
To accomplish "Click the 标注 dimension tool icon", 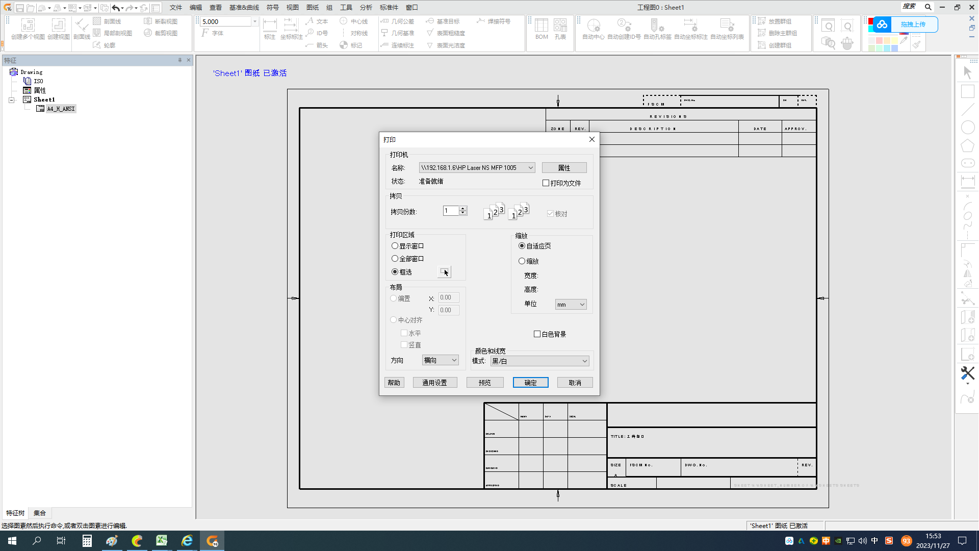I will click(270, 25).
